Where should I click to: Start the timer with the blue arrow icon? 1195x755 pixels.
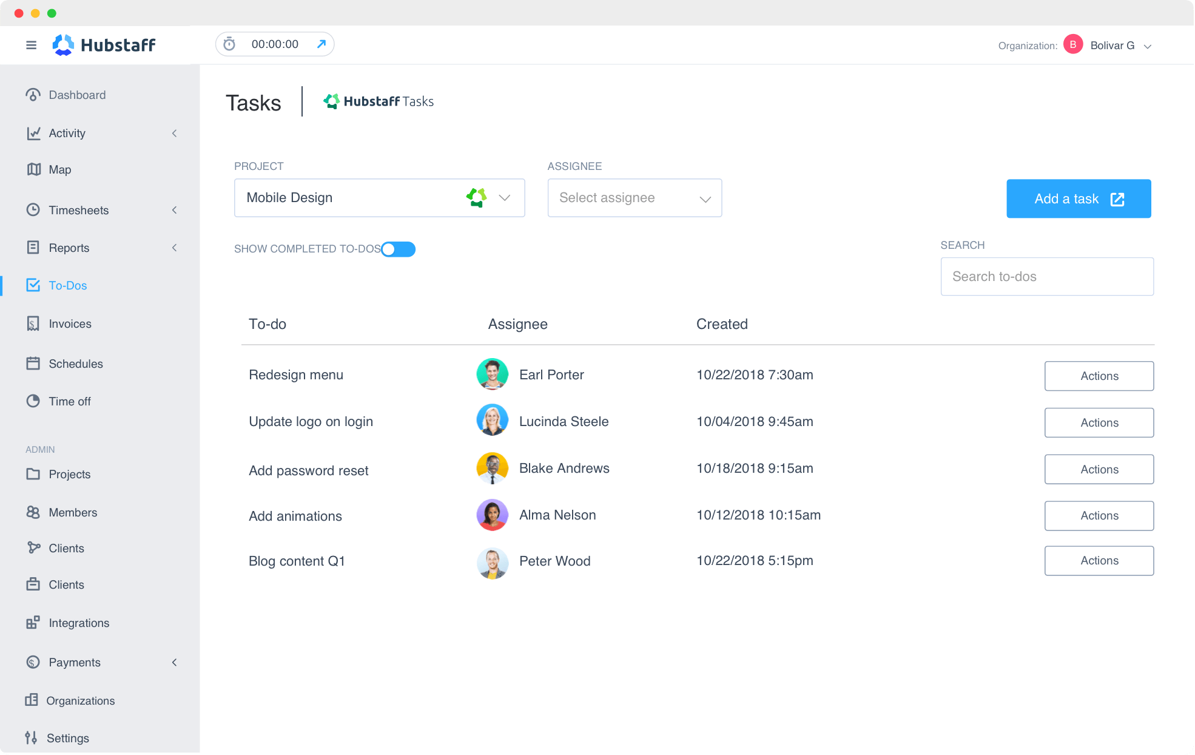coord(321,44)
